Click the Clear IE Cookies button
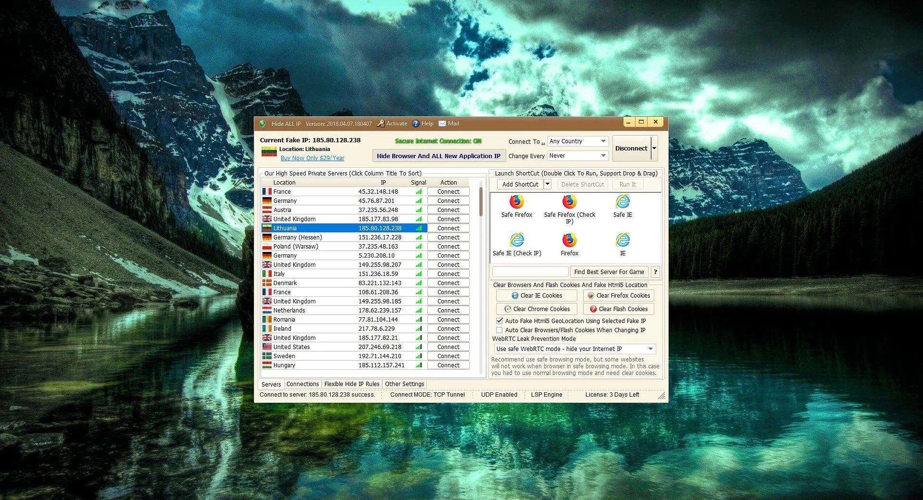 536,296
